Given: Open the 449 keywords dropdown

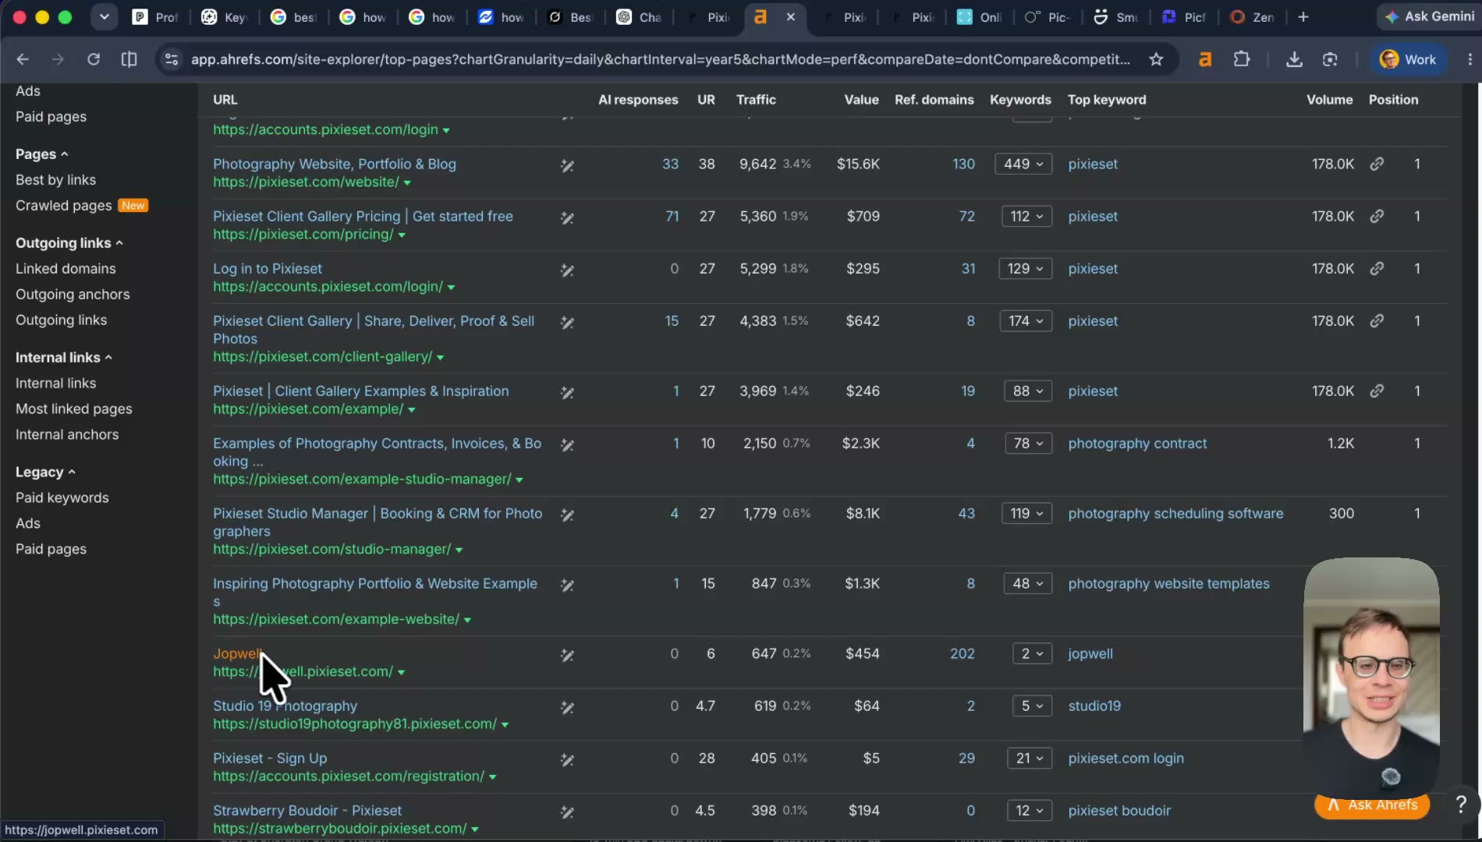Looking at the screenshot, I should pyautogui.click(x=1023, y=164).
